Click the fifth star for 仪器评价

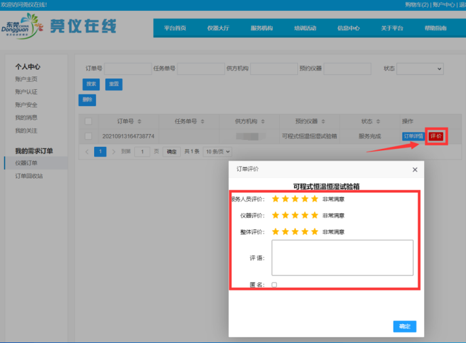point(314,215)
